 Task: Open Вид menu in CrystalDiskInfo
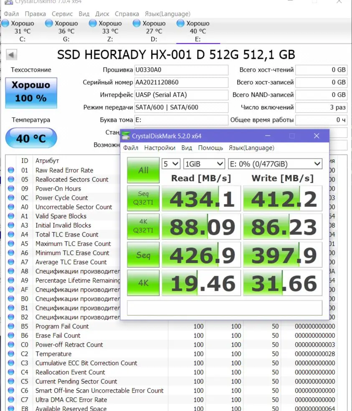[x=84, y=14]
